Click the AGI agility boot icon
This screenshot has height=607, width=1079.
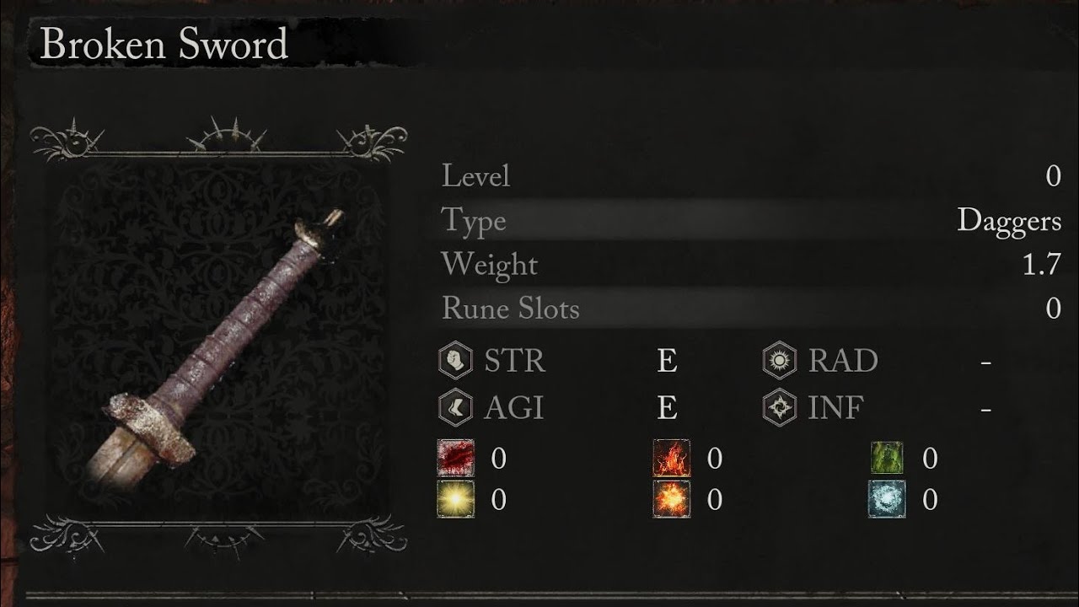(x=455, y=408)
